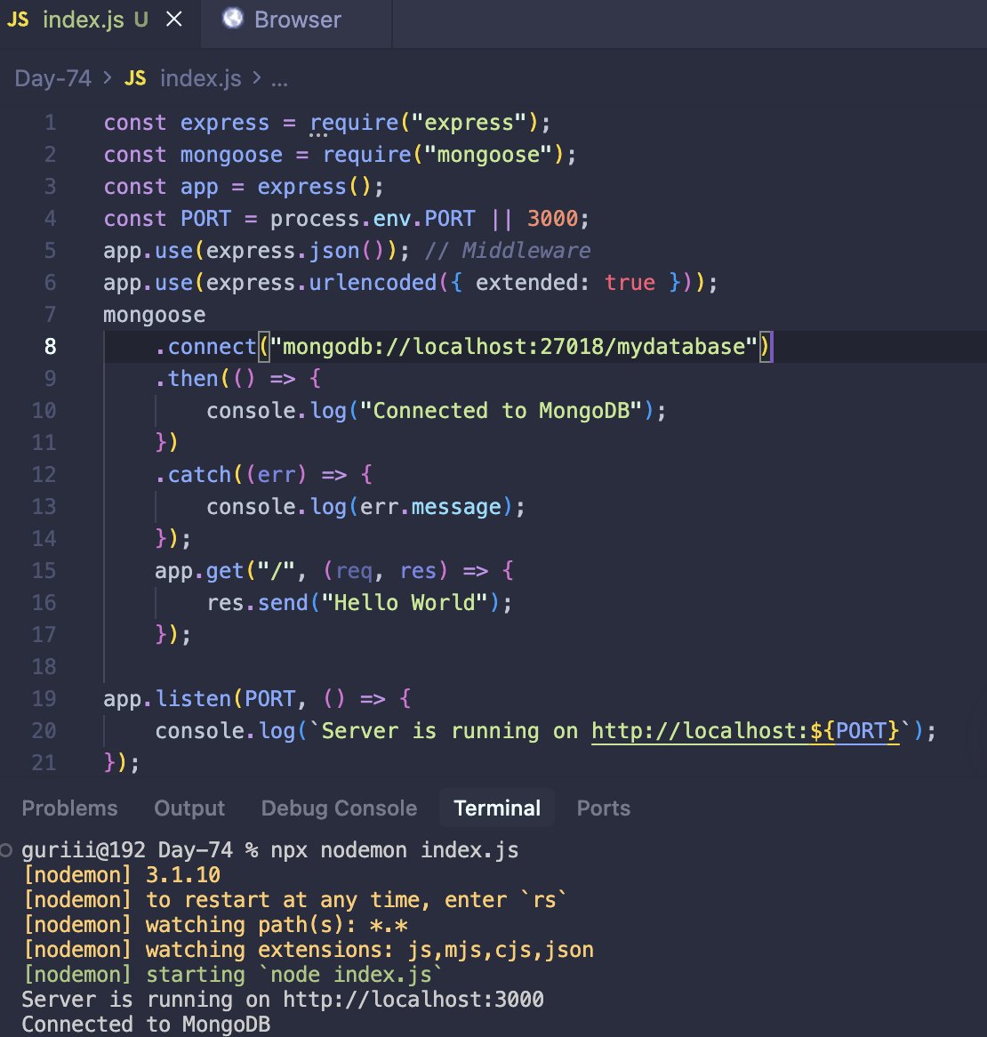Viewport: 987px width, 1037px height.
Task: Open the http://localhost:${PORT} link in code
Action: point(745,731)
